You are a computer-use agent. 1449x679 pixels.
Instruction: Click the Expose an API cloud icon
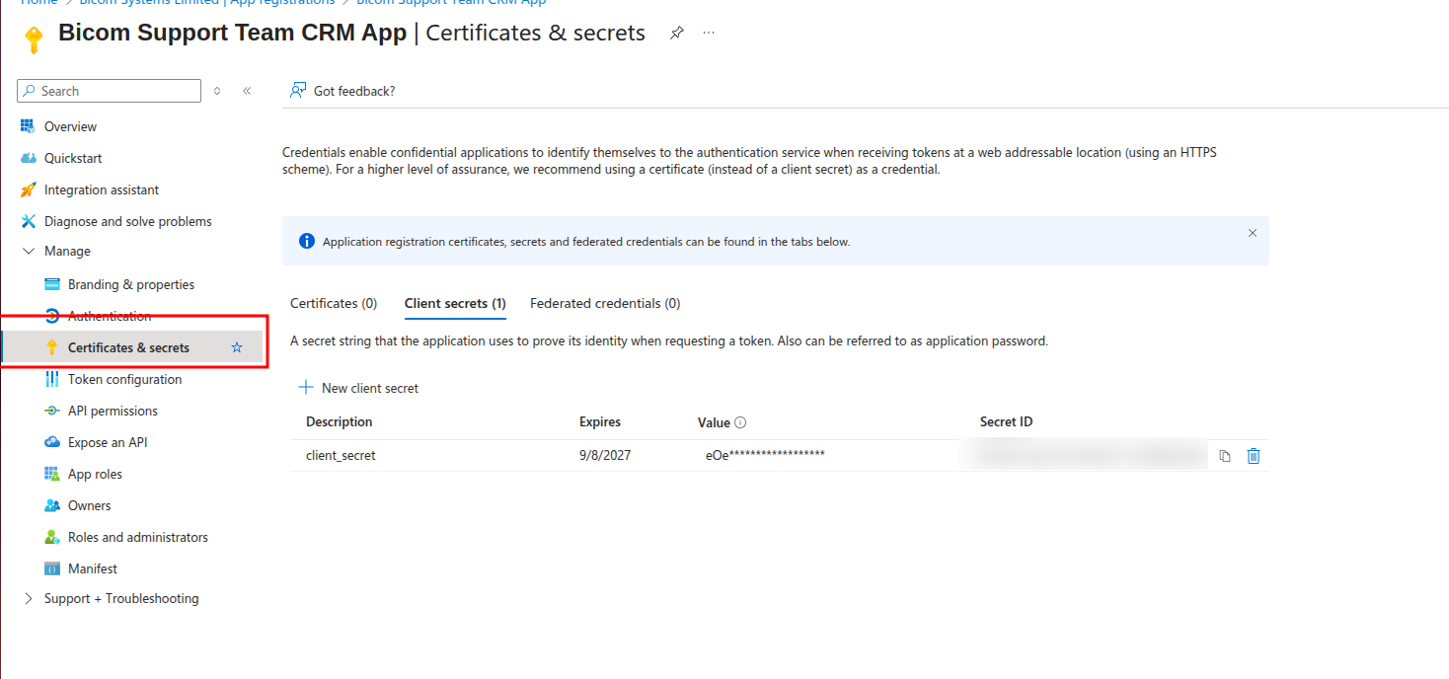52,442
